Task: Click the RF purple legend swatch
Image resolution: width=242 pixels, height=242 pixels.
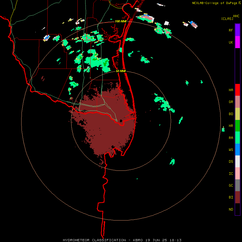Action: [237, 30]
